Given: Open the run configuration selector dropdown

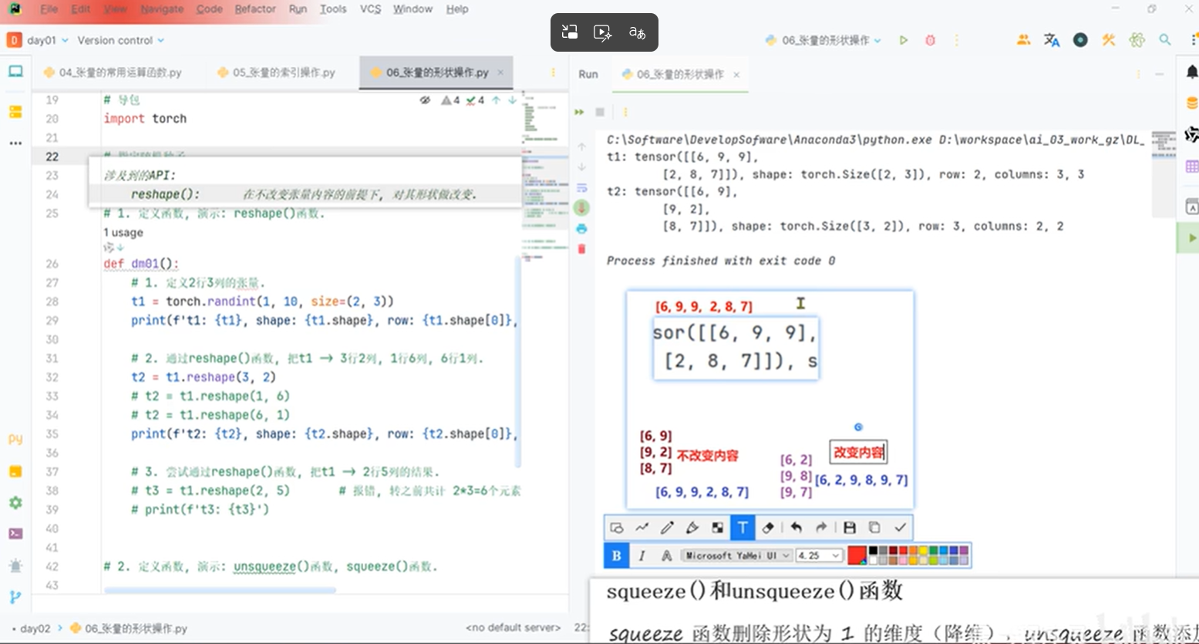Looking at the screenshot, I should coord(823,40).
